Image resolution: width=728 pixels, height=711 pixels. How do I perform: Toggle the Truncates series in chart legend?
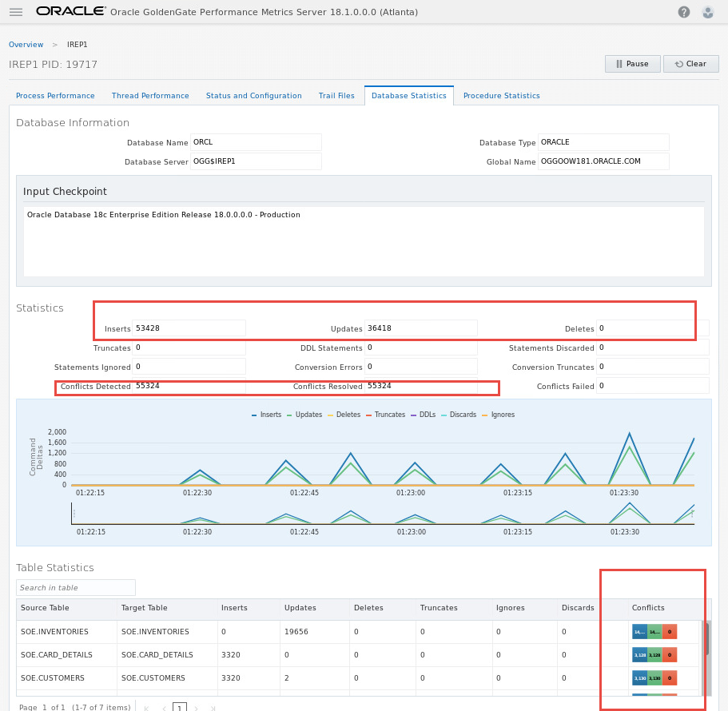click(385, 415)
